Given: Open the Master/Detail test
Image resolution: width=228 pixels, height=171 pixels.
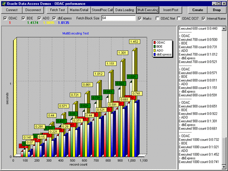Looking at the screenshot, I should pyautogui.click(x=79, y=10).
